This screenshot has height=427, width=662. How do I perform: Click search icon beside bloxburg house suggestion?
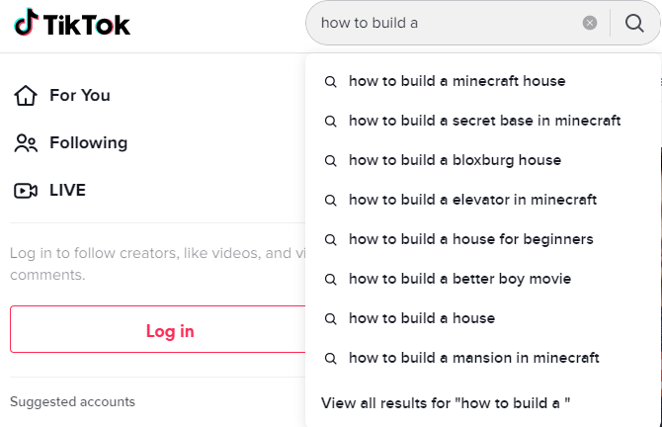[x=331, y=160]
